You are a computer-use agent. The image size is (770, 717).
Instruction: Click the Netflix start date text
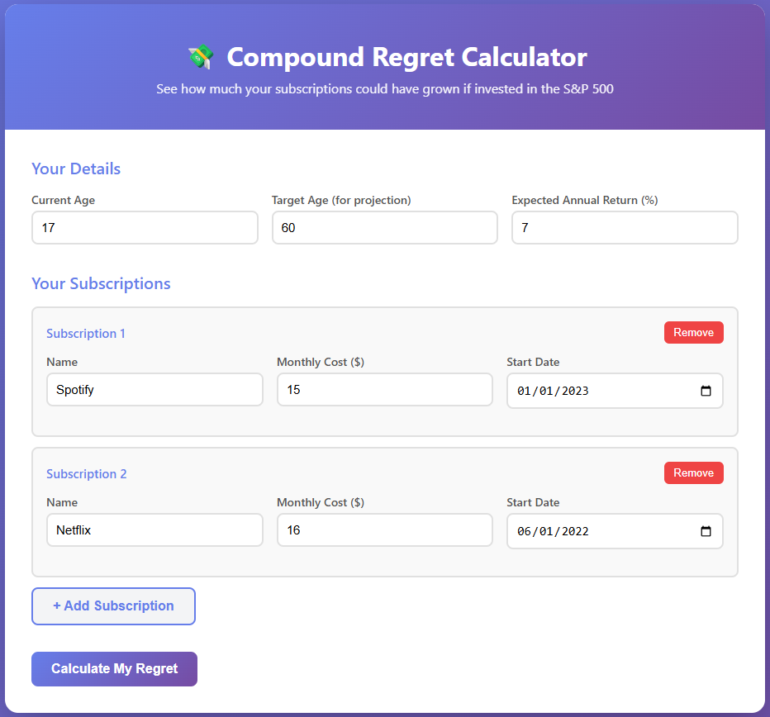553,531
